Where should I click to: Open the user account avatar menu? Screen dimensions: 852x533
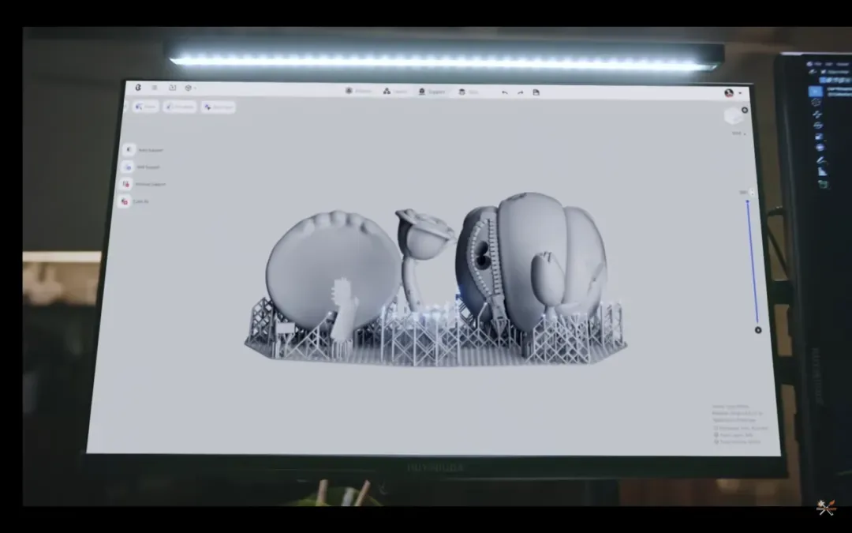click(x=729, y=93)
